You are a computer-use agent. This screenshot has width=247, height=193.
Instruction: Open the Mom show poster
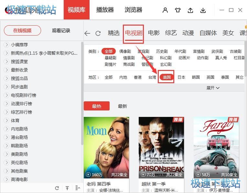(x=106, y=148)
